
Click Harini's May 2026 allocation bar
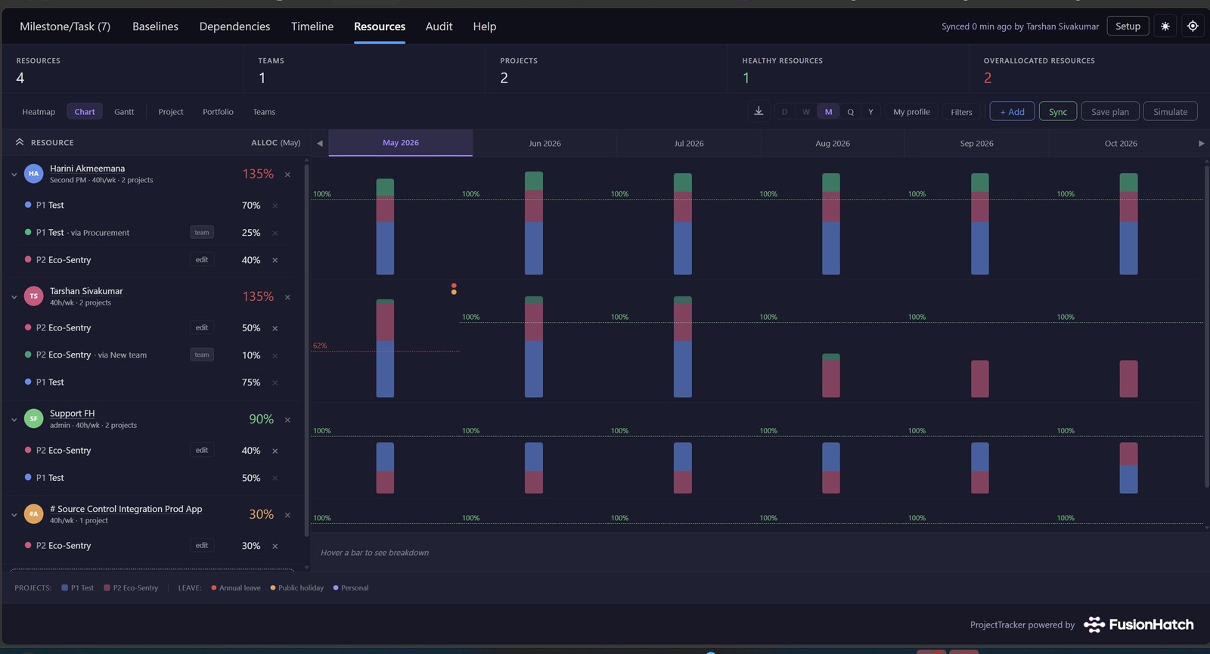pyautogui.click(x=385, y=227)
